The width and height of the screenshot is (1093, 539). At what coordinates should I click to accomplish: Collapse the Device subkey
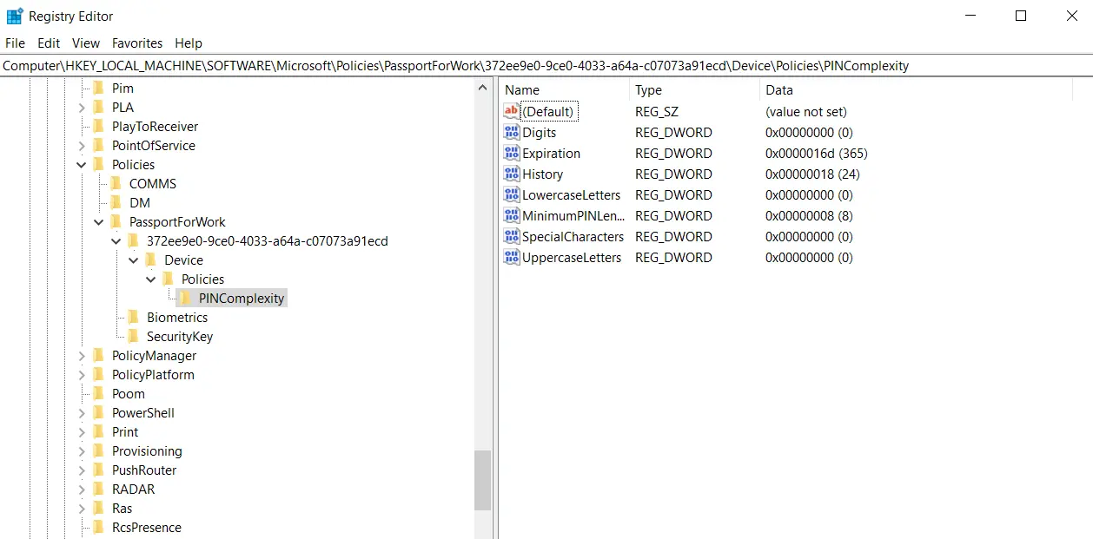133,260
